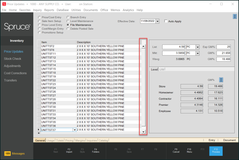This screenshot has height=160, width=239.
Task: Open the Utilities menu
Action: tap(76, 10)
